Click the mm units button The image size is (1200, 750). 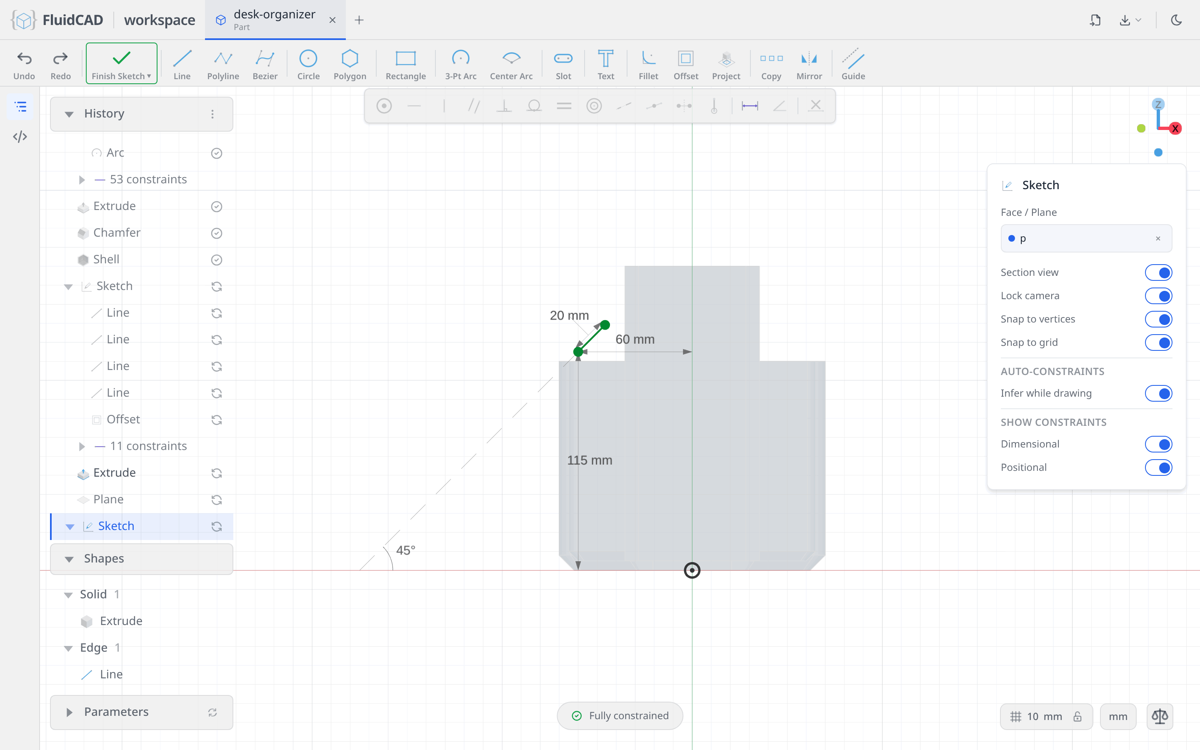point(1117,716)
